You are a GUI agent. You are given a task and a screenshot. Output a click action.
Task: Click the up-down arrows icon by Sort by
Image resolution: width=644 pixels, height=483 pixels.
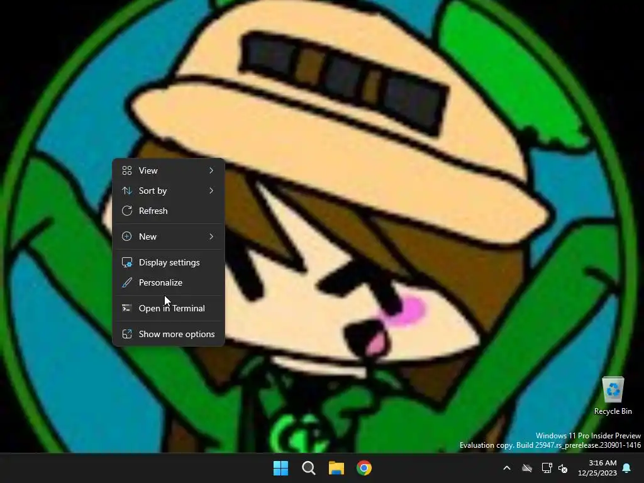127,191
